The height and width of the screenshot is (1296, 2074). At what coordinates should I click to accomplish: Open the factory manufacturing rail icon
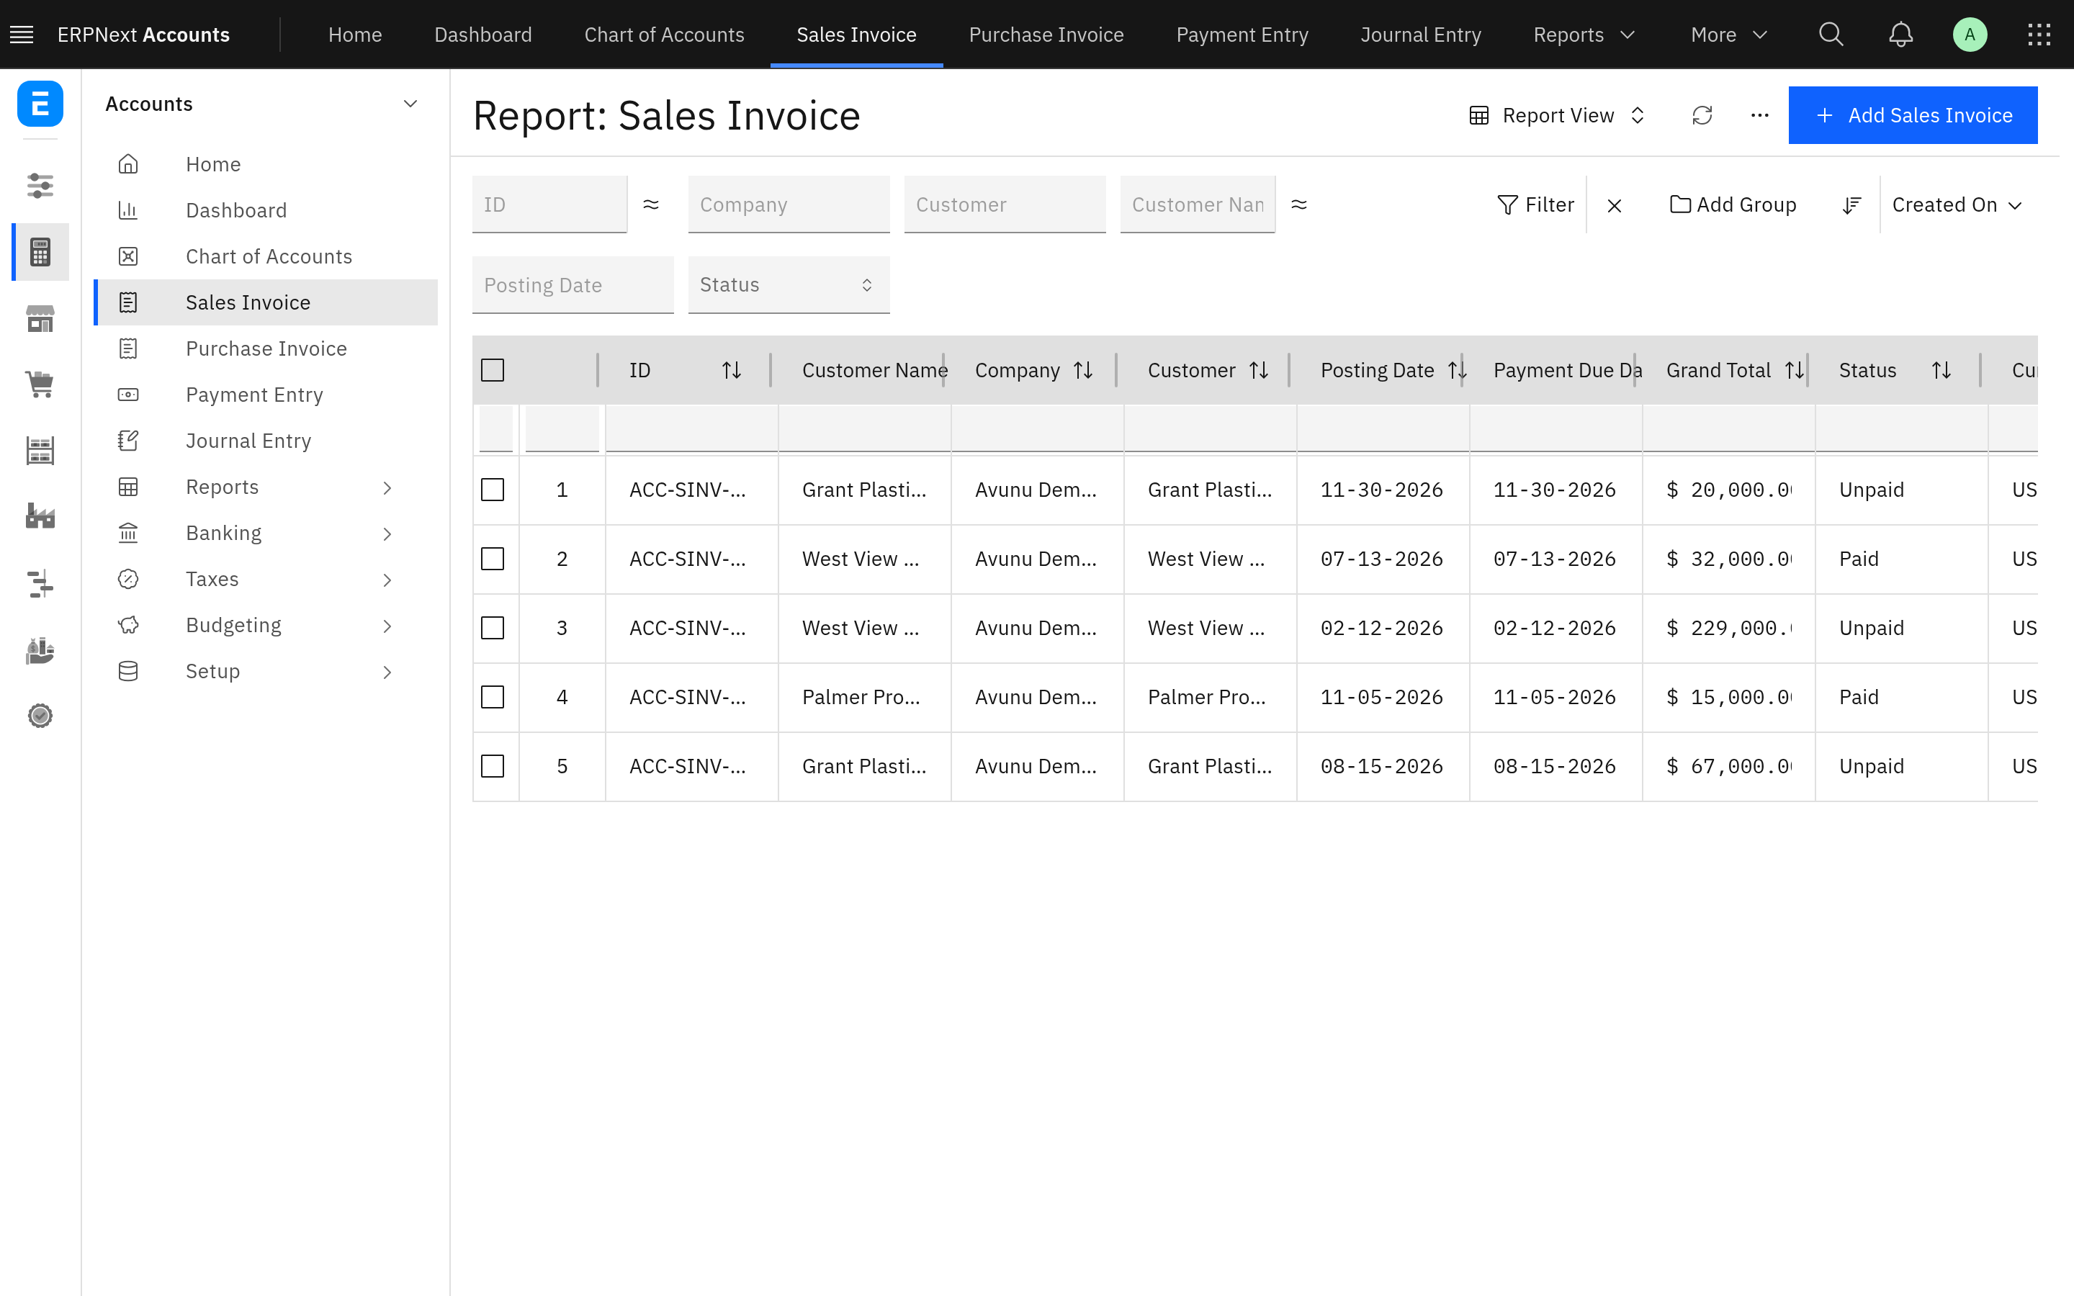(x=40, y=516)
